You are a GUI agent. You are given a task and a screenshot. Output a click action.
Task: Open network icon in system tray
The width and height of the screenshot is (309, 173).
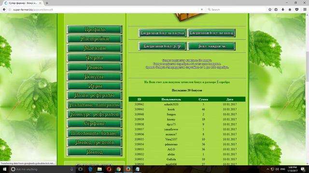point(272,169)
